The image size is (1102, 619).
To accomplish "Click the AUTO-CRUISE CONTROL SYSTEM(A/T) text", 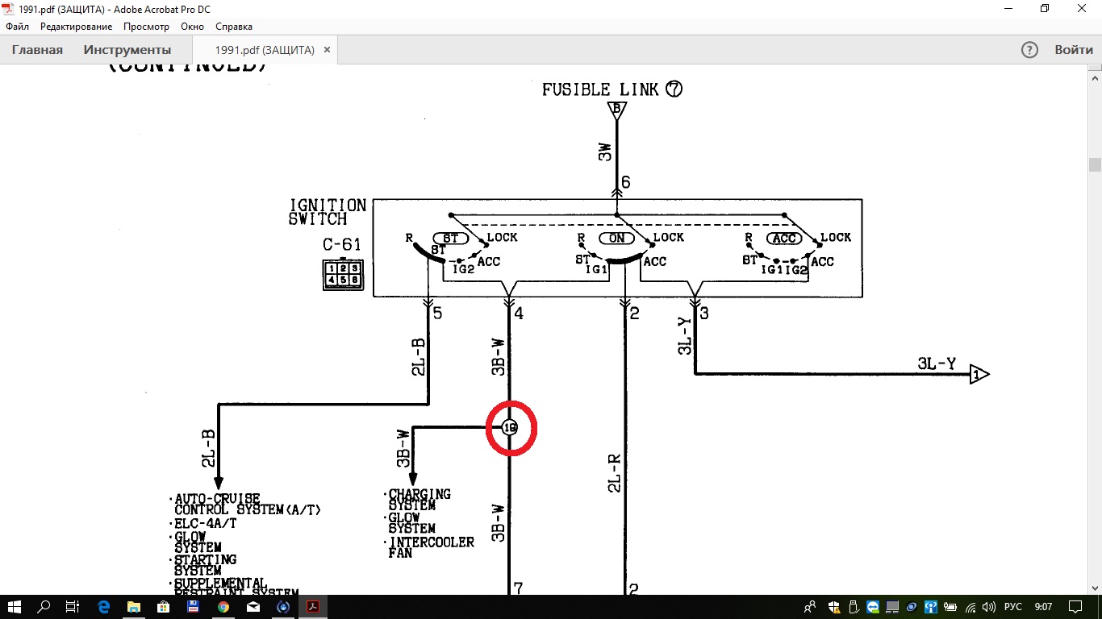I will [x=248, y=505].
